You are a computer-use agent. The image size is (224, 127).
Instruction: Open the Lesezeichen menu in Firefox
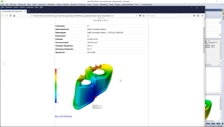tap(30, 7)
